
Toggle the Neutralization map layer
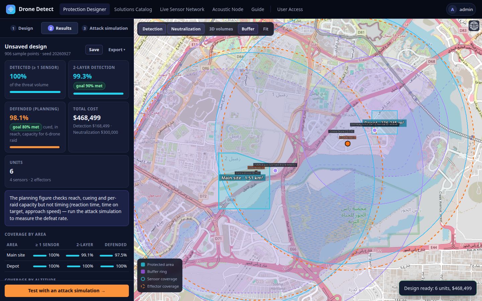(186, 29)
